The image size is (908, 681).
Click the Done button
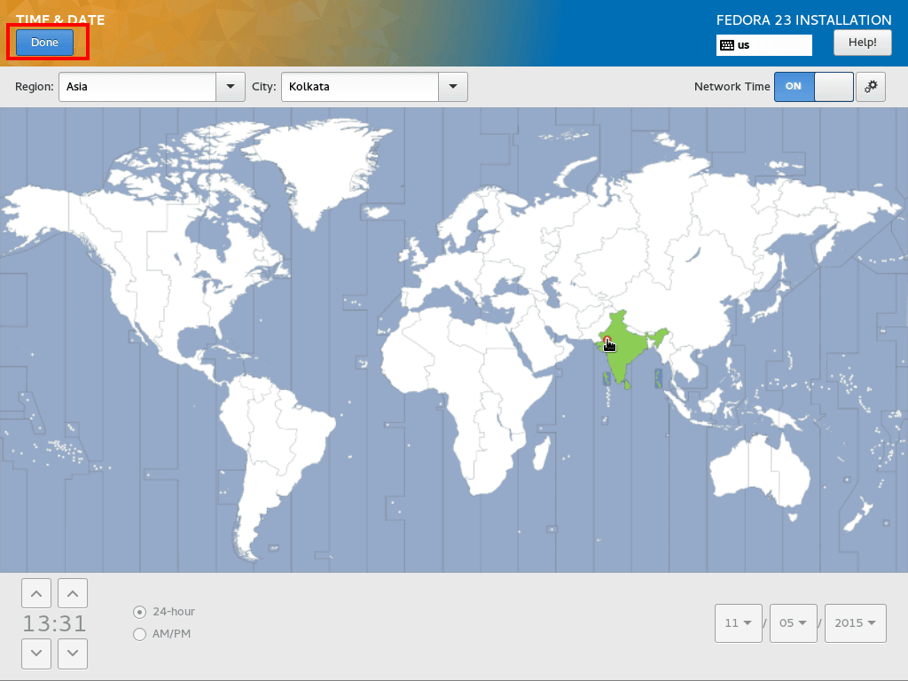pyautogui.click(x=44, y=43)
